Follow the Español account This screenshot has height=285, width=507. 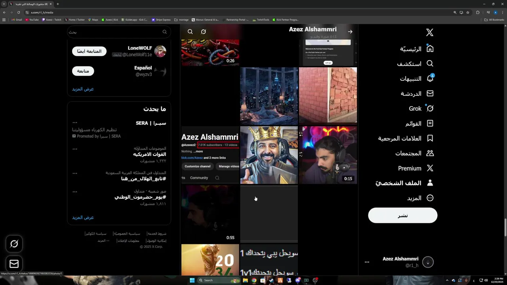[x=83, y=71]
